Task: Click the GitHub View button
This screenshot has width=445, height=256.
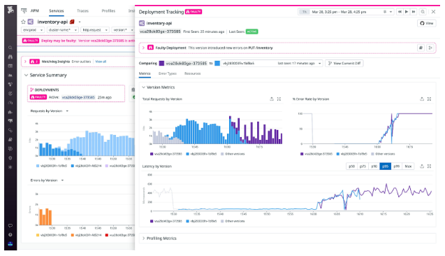Action: pos(427,23)
